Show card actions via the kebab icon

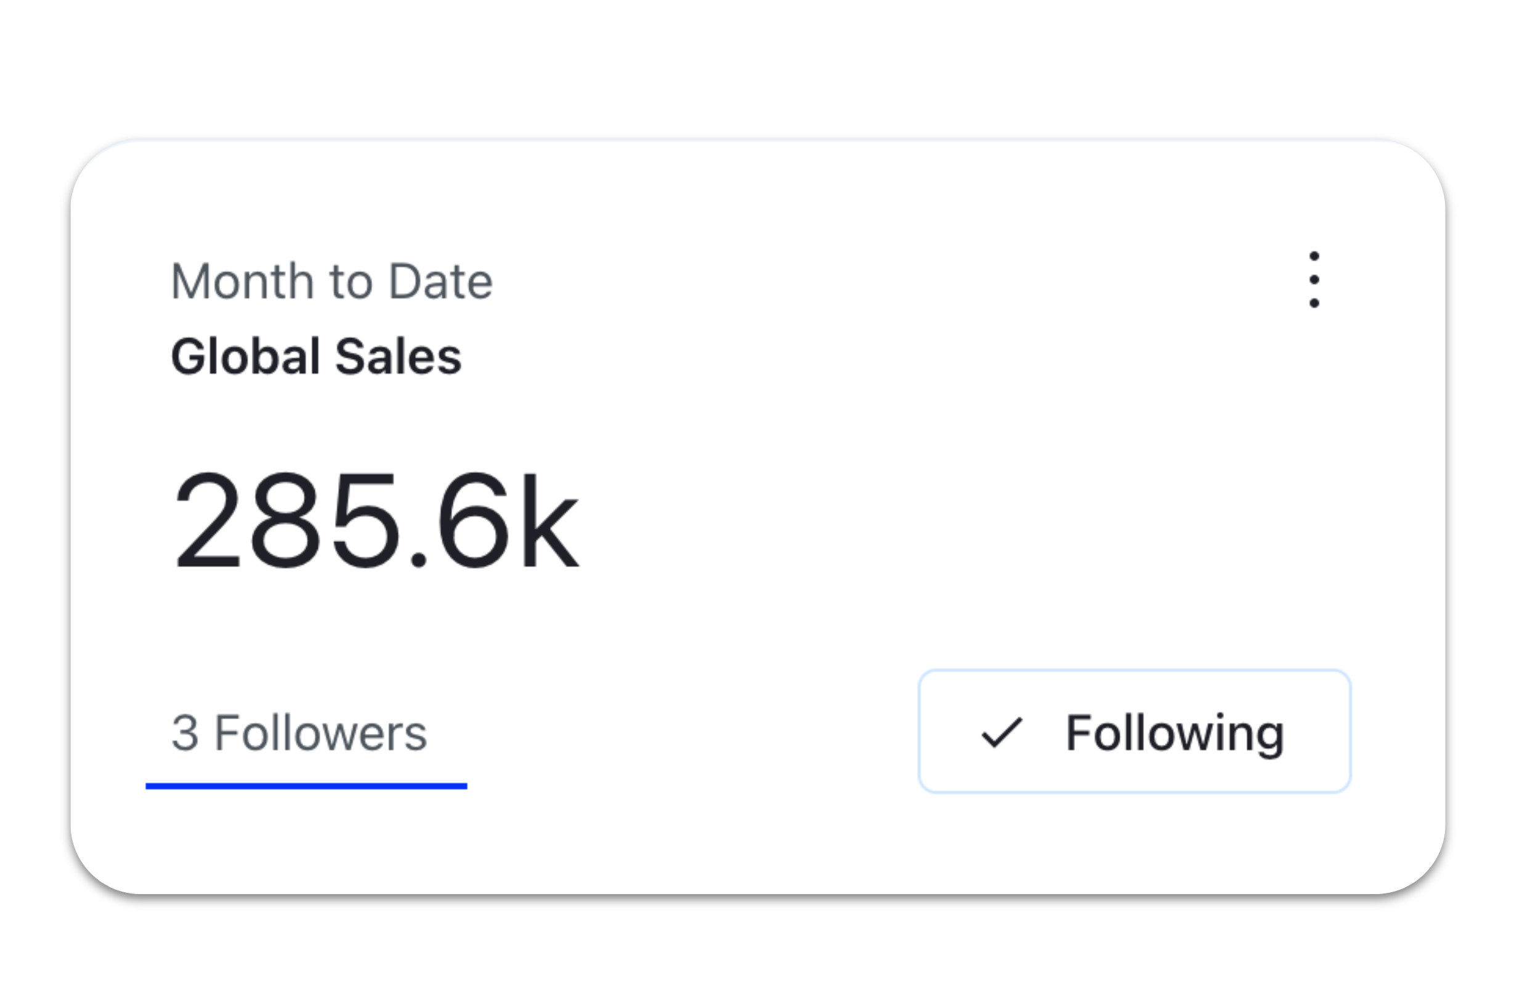tap(1314, 280)
